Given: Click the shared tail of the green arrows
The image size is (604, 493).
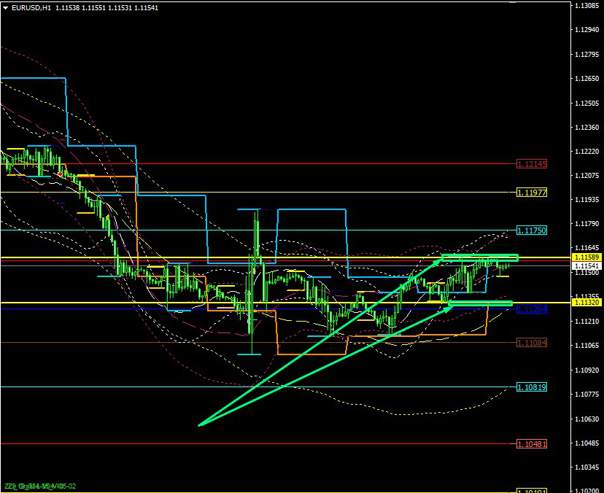Looking at the screenshot, I should (x=198, y=424).
